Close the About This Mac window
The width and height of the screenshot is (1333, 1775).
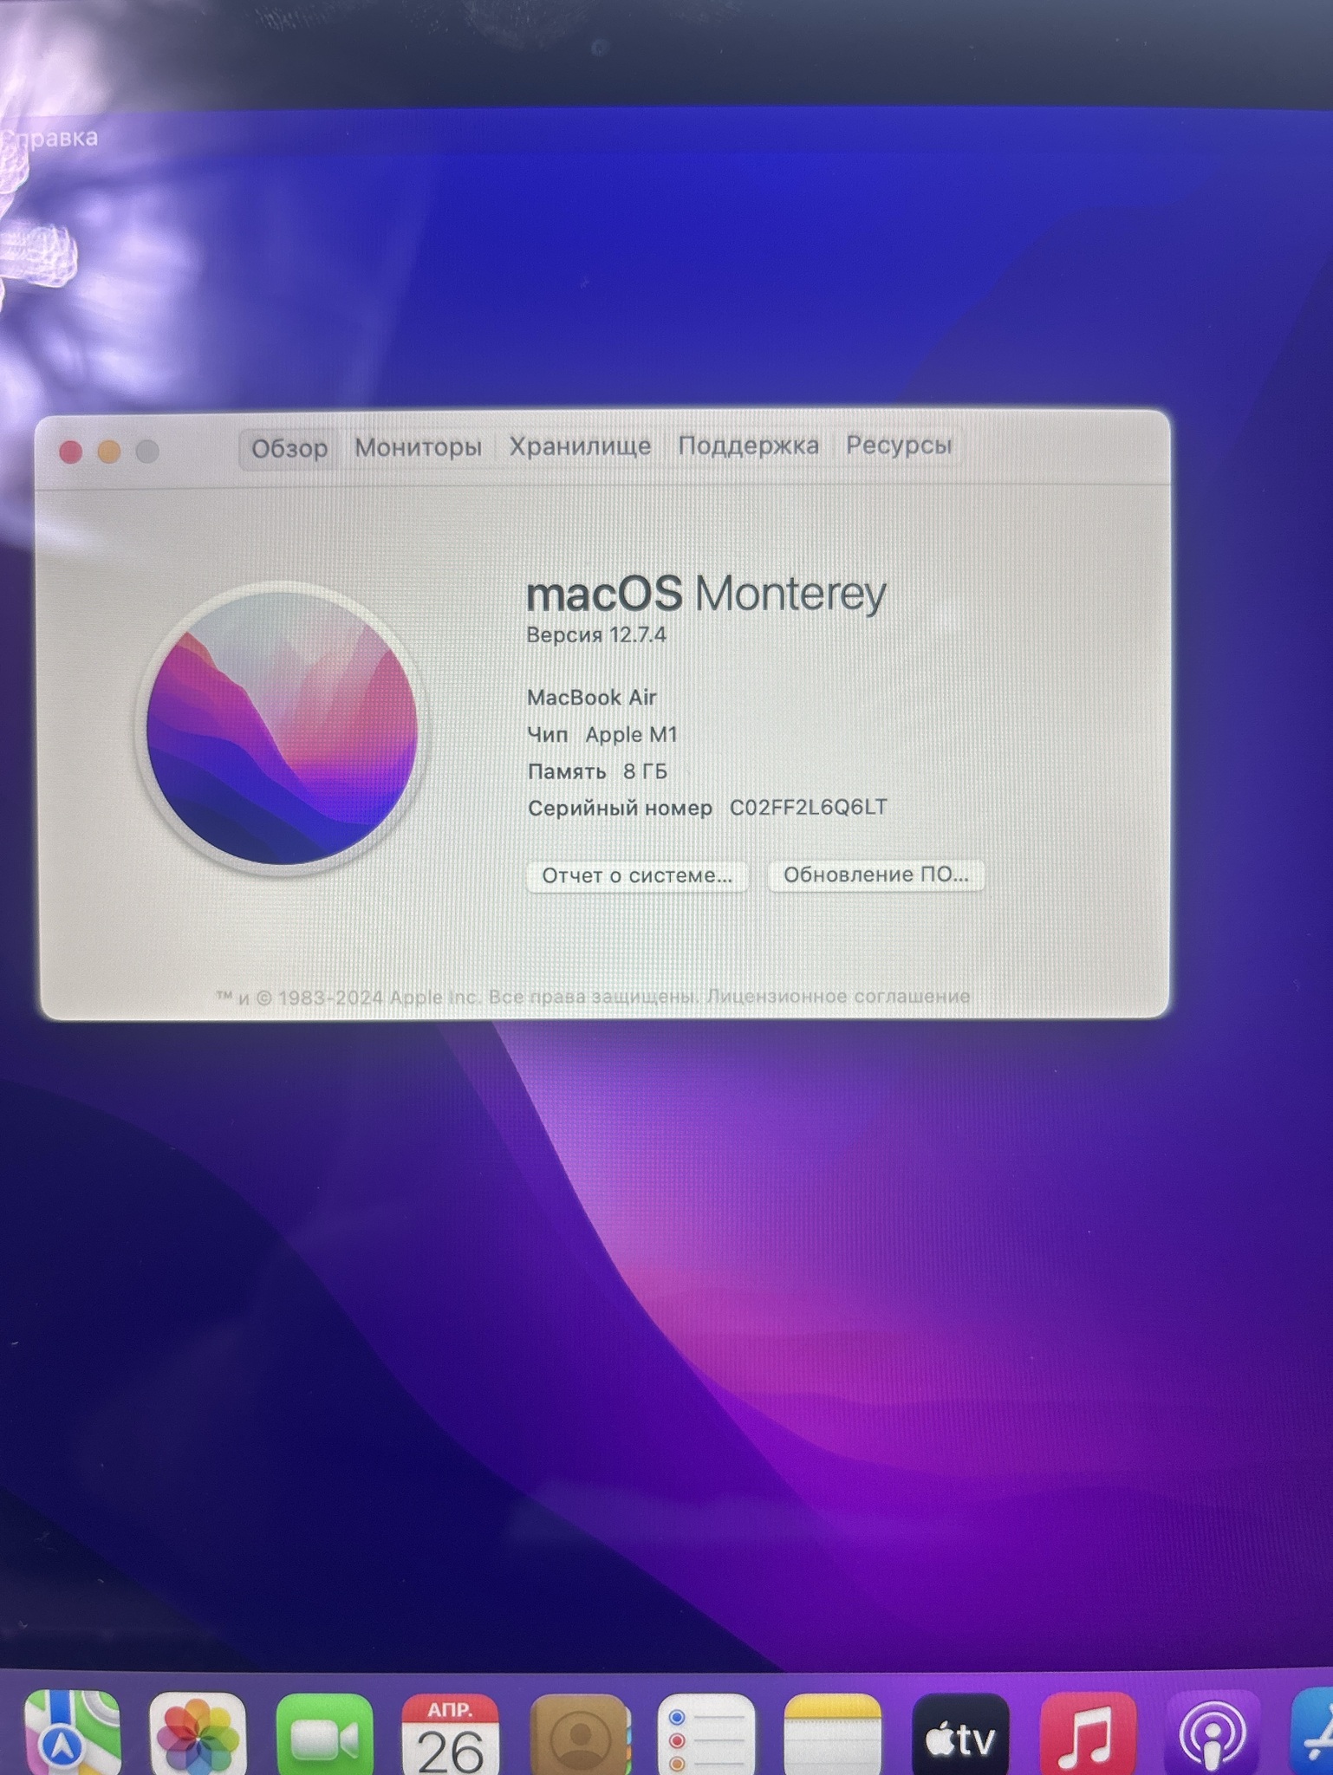[x=71, y=452]
